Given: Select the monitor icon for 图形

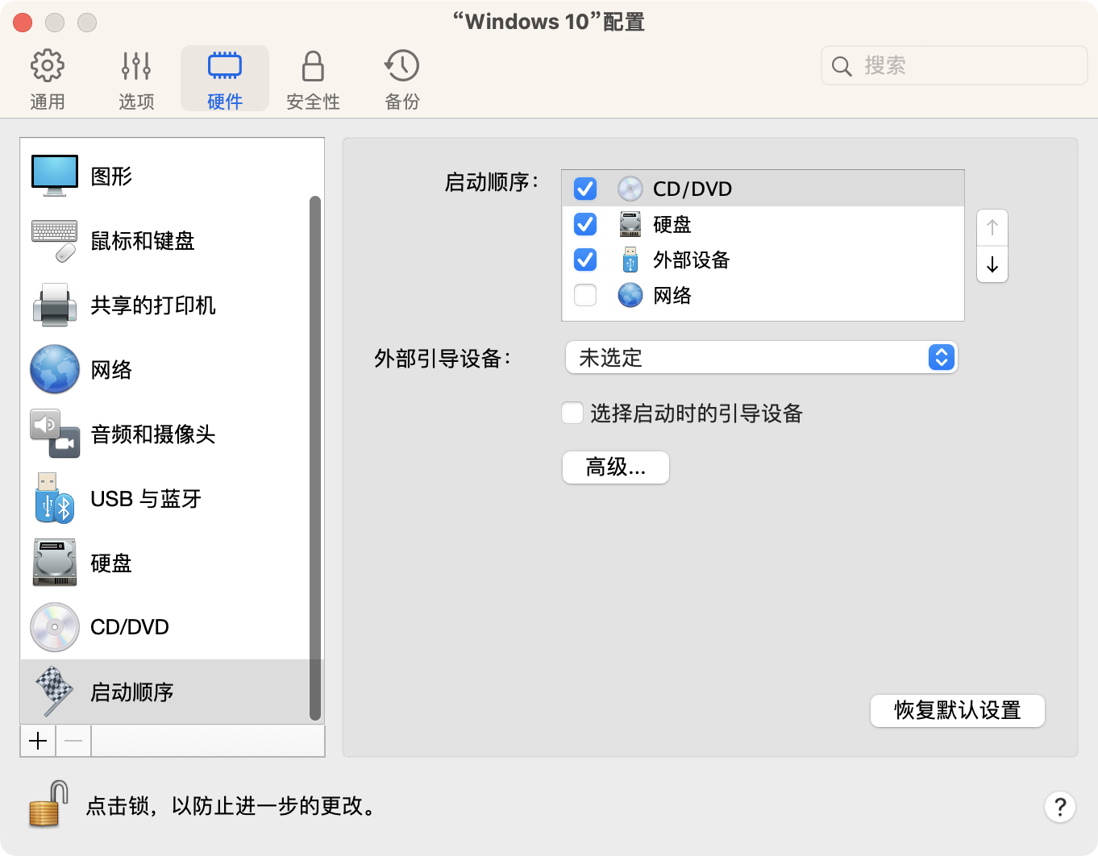Looking at the screenshot, I should [x=55, y=176].
